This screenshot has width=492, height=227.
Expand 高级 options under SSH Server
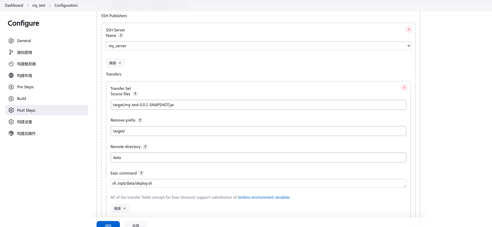point(115,63)
